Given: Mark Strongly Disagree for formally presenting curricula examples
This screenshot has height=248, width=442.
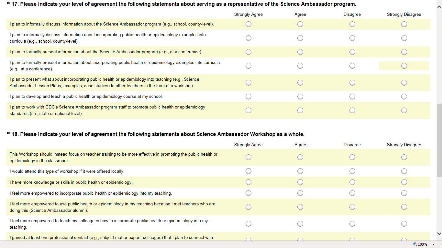Looking at the screenshot, I should pos(404,66).
